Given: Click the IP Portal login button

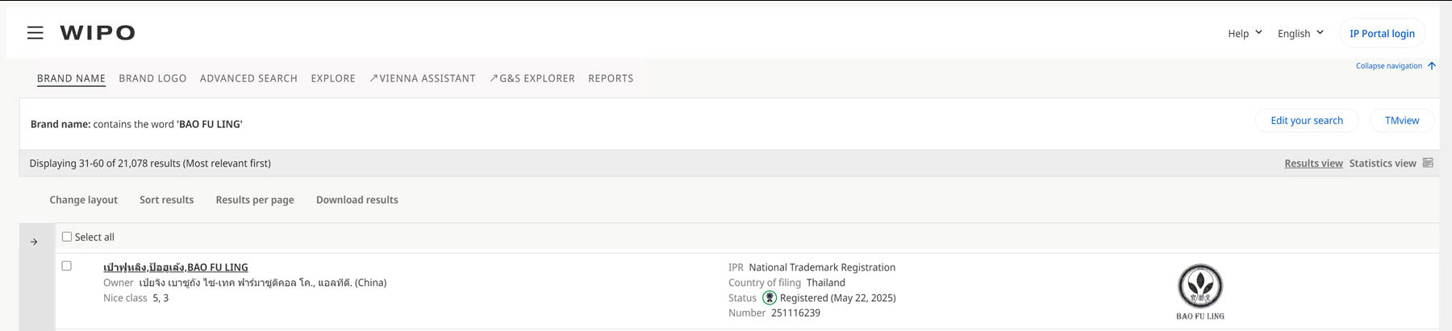Looking at the screenshot, I should (1382, 33).
